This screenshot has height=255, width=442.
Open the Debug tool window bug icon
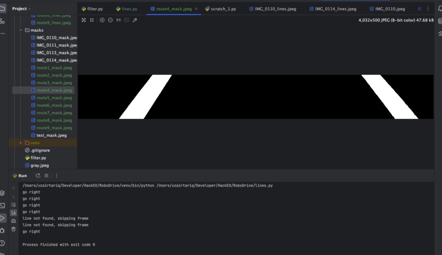[x=2, y=230]
